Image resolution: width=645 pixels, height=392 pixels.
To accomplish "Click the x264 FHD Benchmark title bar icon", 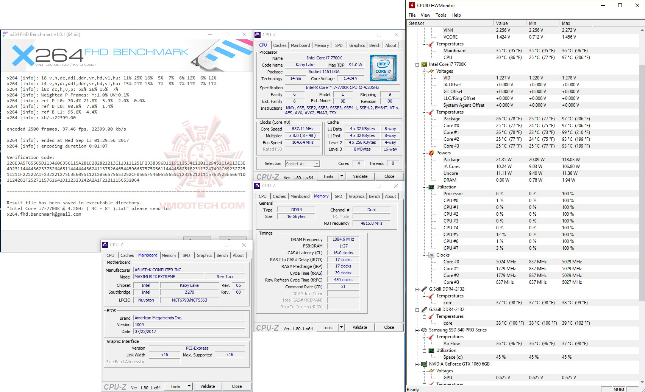I will (x=5, y=34).
